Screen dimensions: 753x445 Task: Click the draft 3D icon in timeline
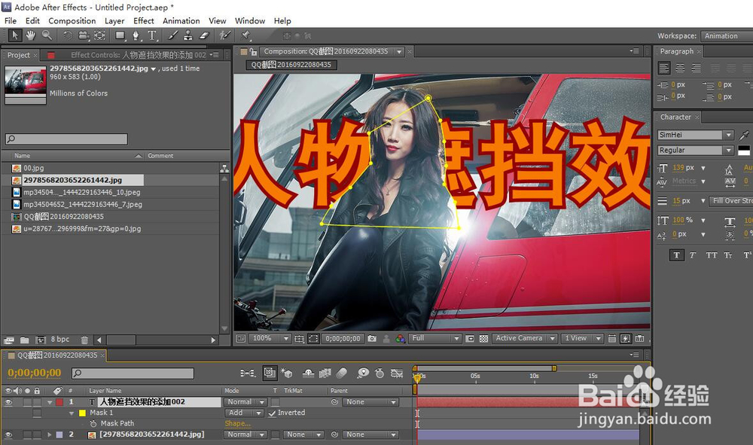click(287, 373)
